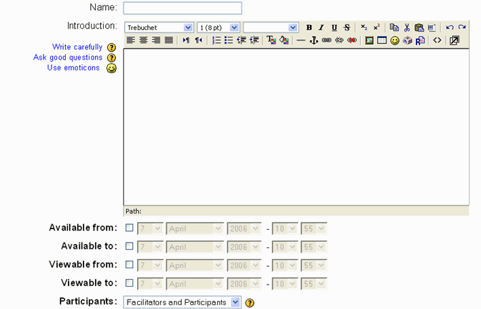Click the Name text field

point(182,8)
